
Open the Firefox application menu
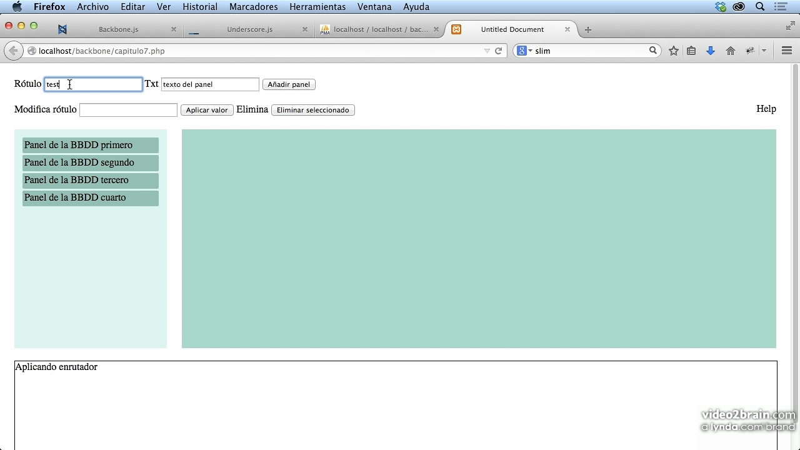pos(49,7)
